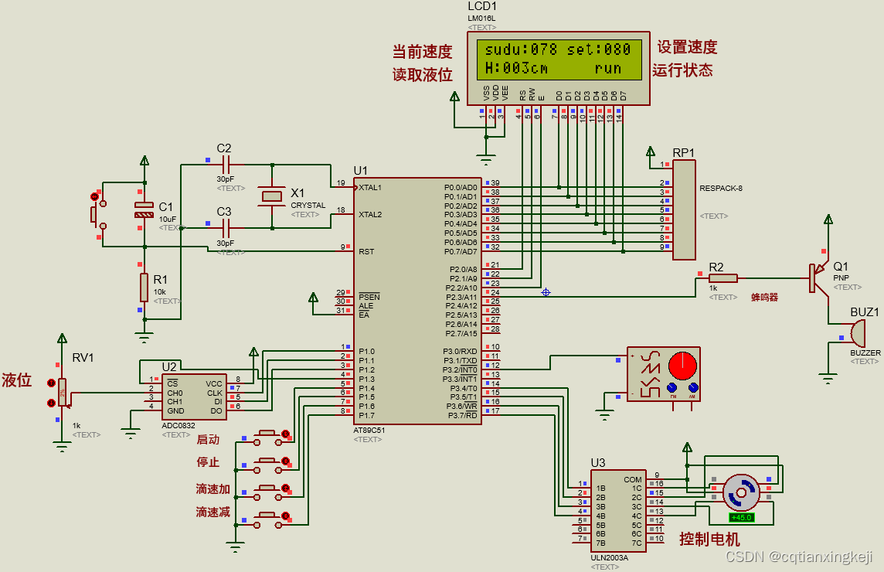This screenshot has height=572, width=884.
Task: Click the 控制电机 label
Action: (709, 539)
